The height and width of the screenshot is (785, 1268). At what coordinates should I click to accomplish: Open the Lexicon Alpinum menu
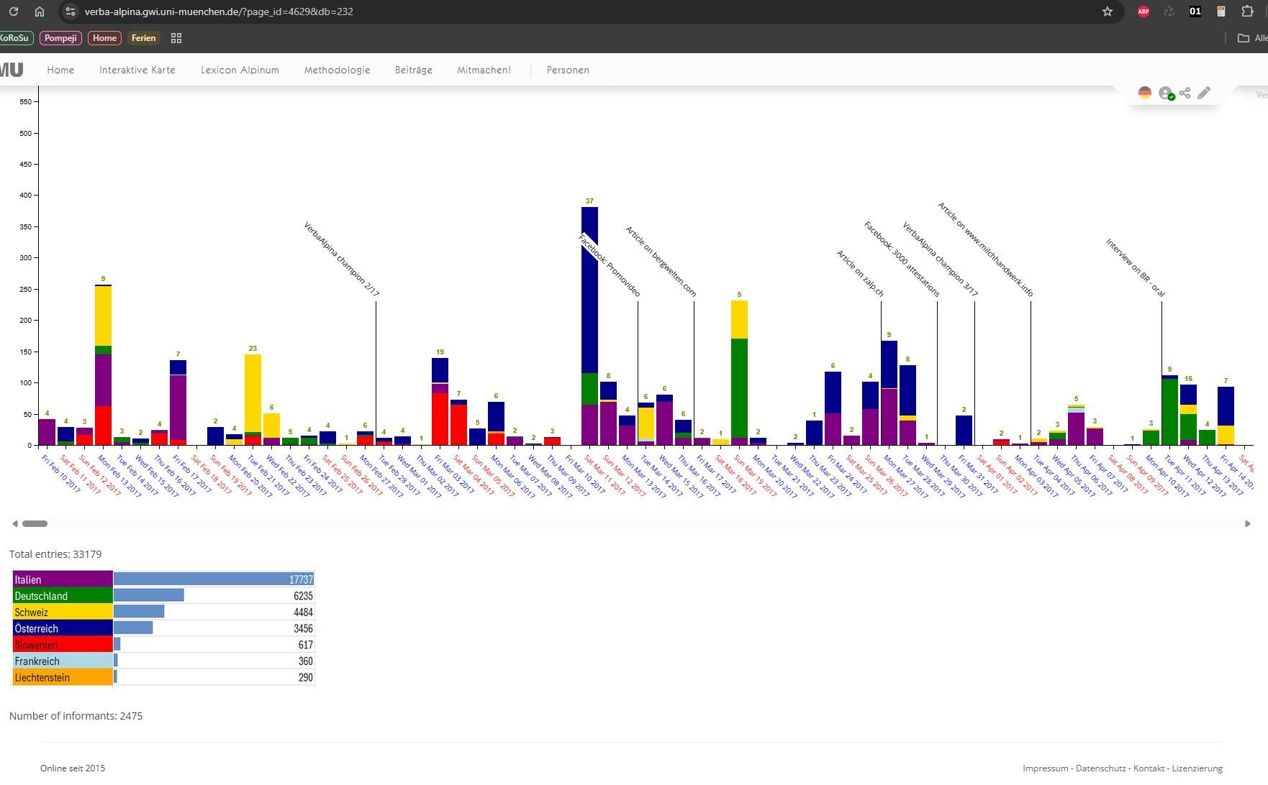point(240,70)
